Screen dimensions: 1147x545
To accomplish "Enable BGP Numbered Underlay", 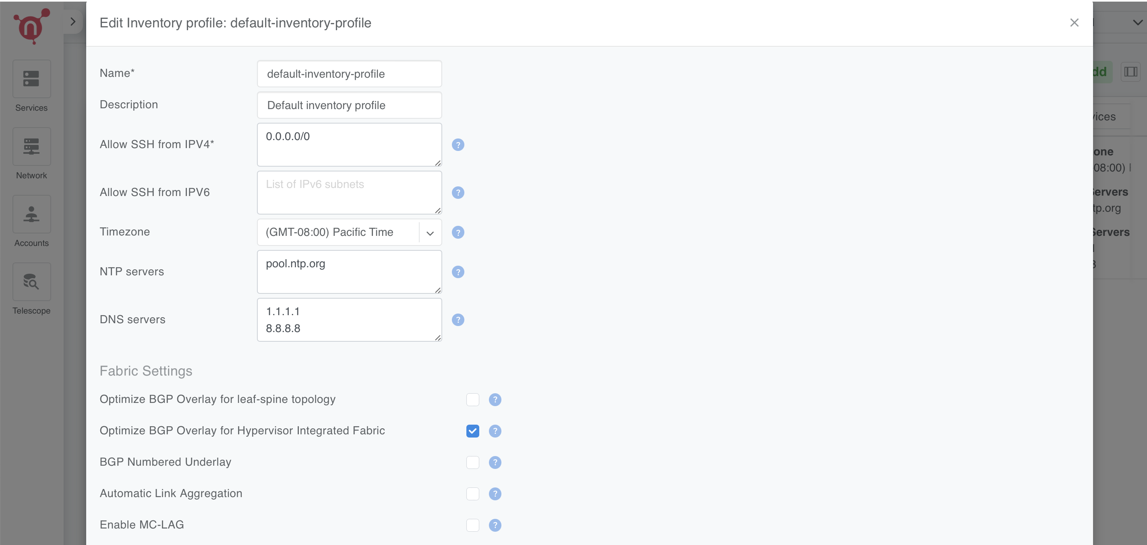I will tap(472, 462).
